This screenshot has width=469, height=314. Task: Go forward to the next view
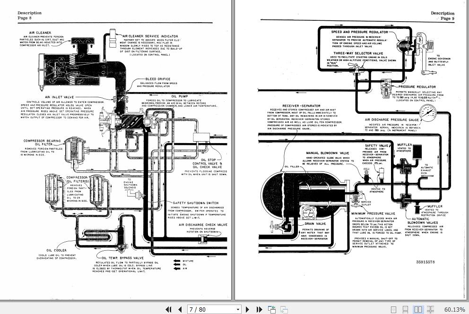coord(284,309)
